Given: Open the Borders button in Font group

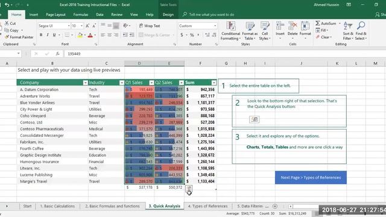Looking at the screenshot, I should click(67, 35).
